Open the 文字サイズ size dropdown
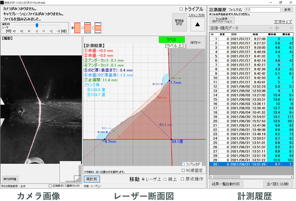 [x=283, y=28]
